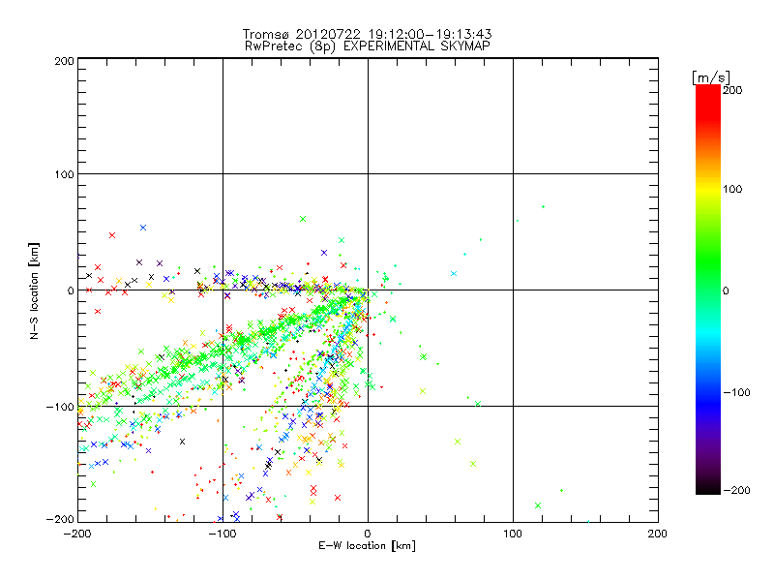
Task: Click the '[m/s]' colorbar unit label
Action: [x=711, y=77]
